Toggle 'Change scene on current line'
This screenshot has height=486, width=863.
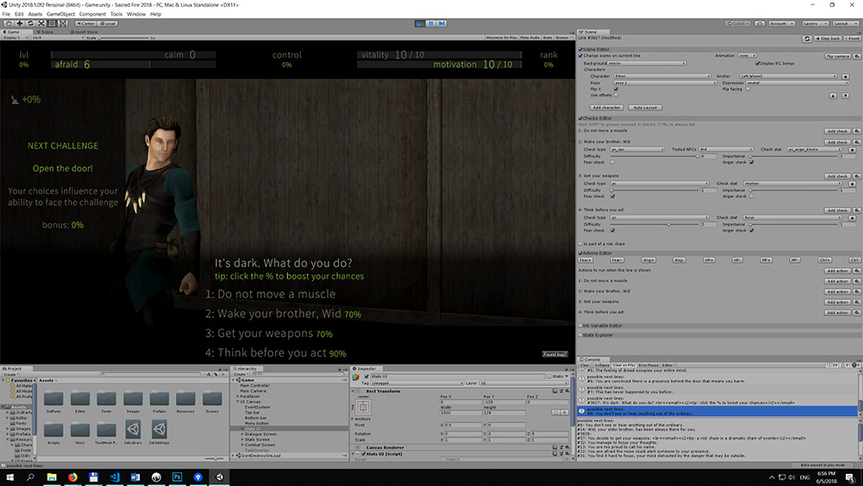tap(580, 56)
